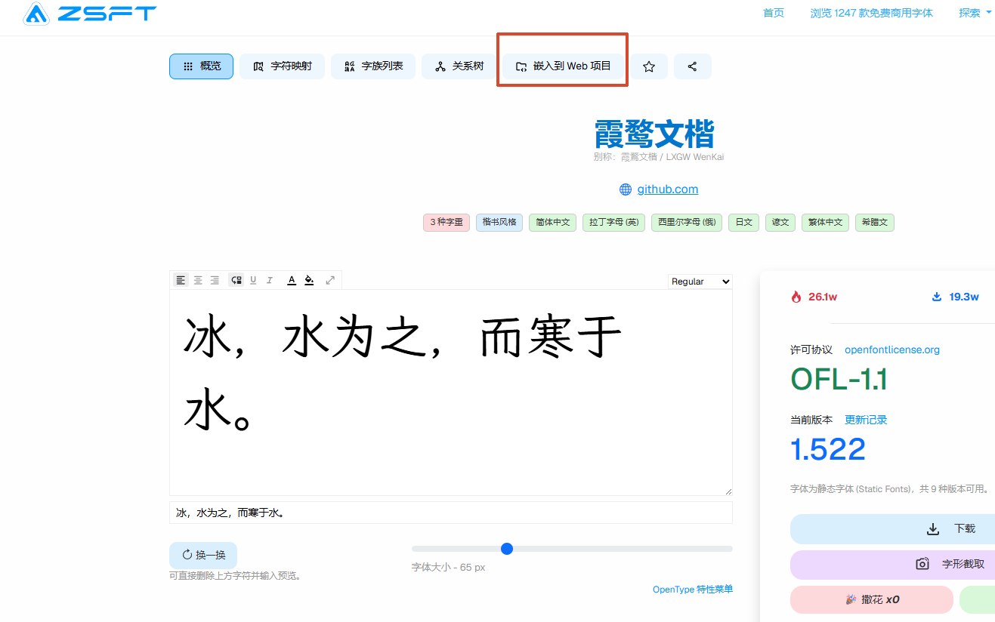Click the hint 可直接删除上方字符并输入预览

click(236, 576)
